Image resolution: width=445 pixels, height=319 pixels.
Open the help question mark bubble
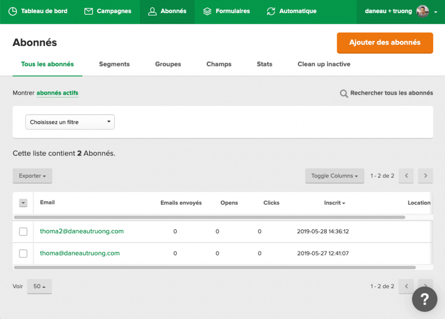[x=425, y=299]
